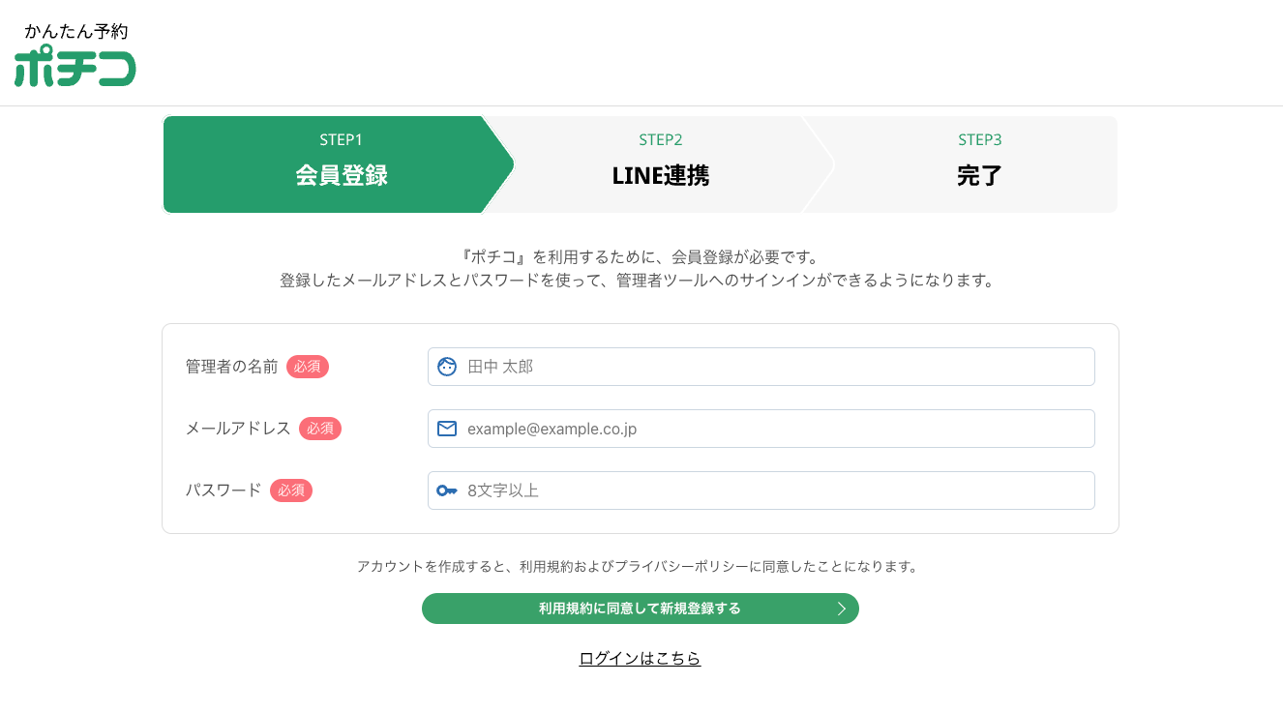Click the 必須 badge beside パスワード

click(291, 490)
